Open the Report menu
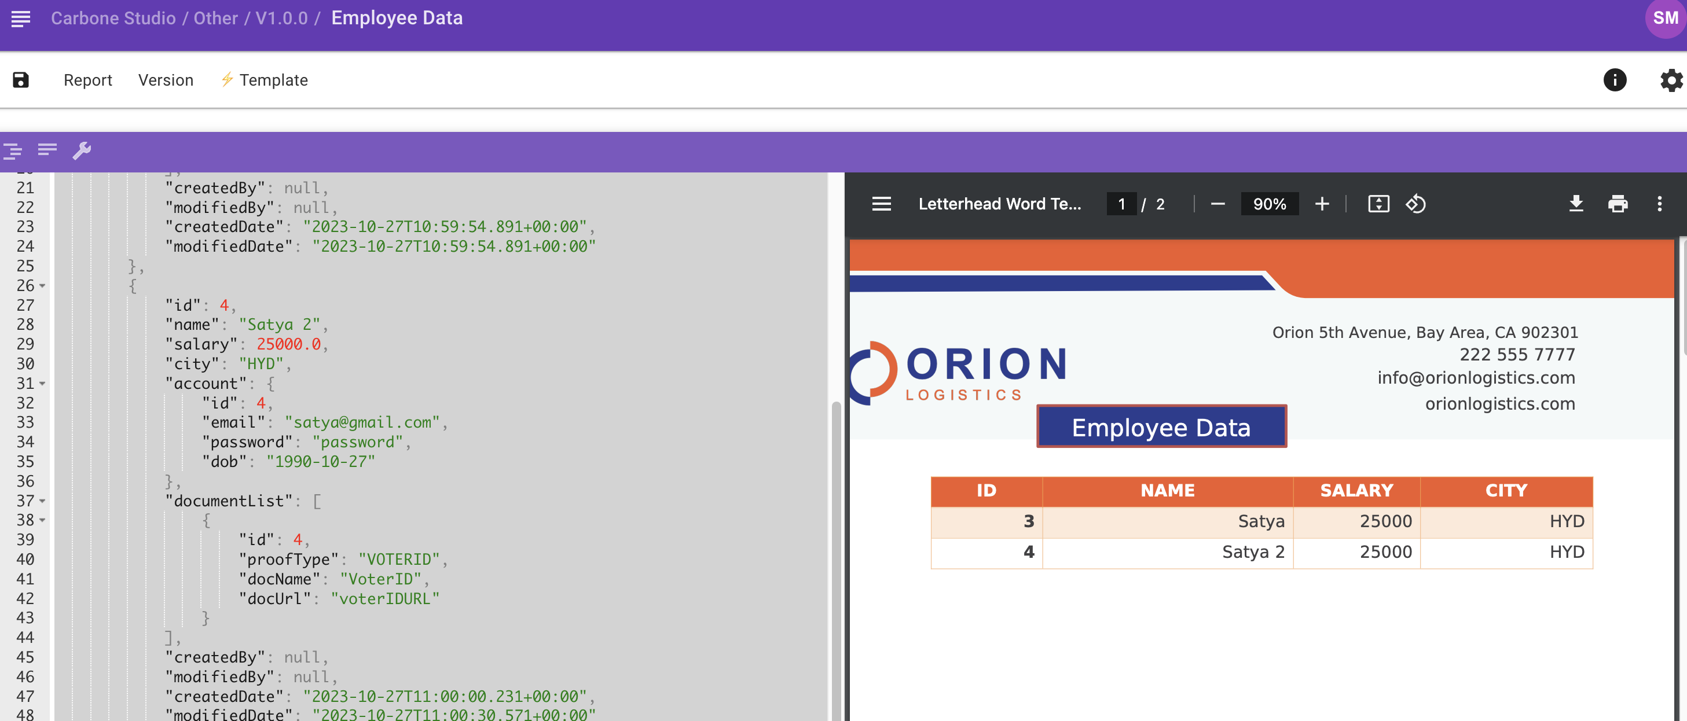1687x721 pixels. 88,80
